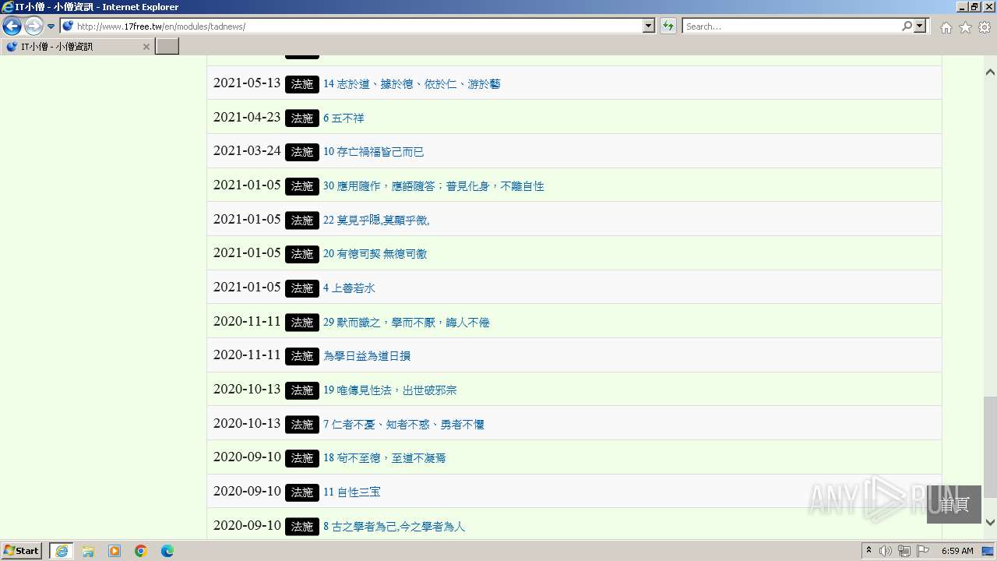The width and height of the screenshot is (997, 561).
Task: Click 法施 tag beside 為學日益為道日損
Action: click(x=302, y=356)
